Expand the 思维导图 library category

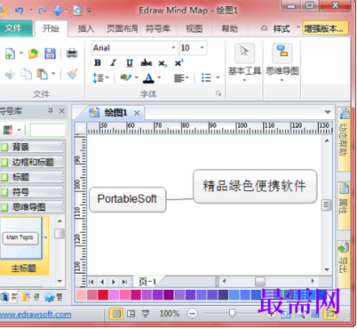(x=32, y=207)
